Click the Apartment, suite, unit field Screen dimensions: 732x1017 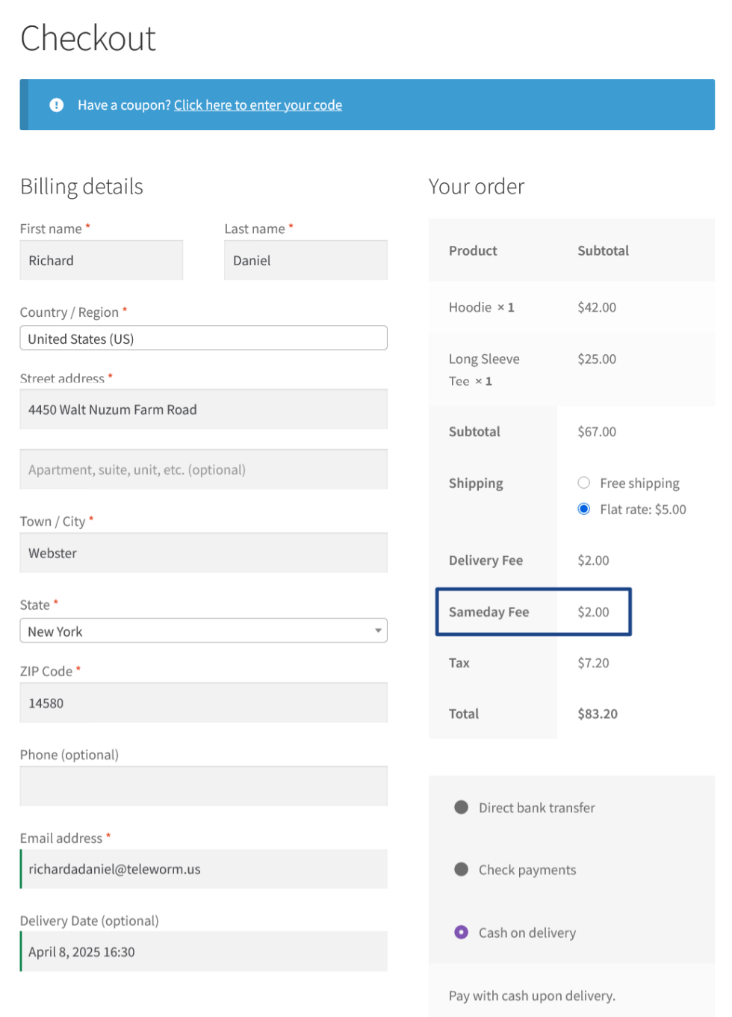tap(203, 470)
